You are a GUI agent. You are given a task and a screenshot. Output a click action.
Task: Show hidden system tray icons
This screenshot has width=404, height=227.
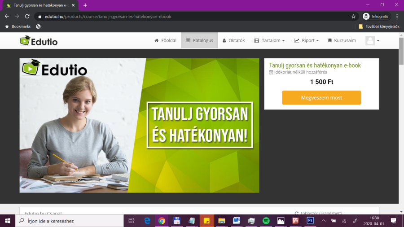pyautogui.click(x=324, y=221)
